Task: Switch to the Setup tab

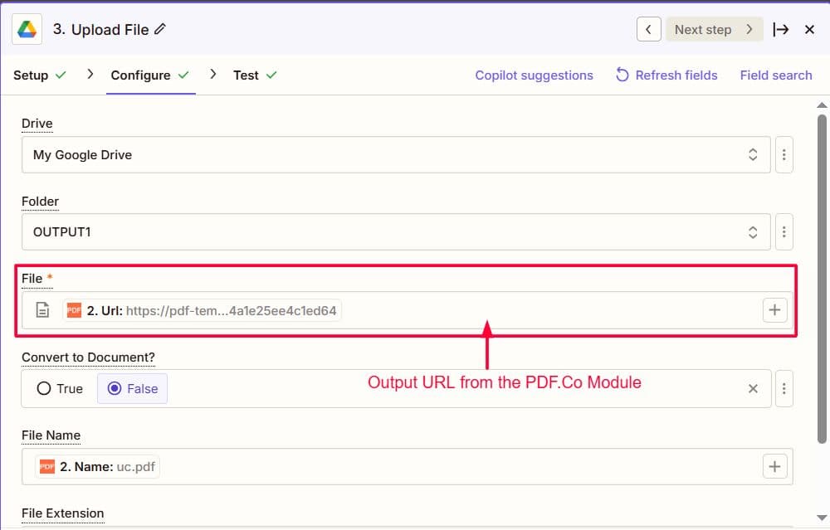Action: 31,75
